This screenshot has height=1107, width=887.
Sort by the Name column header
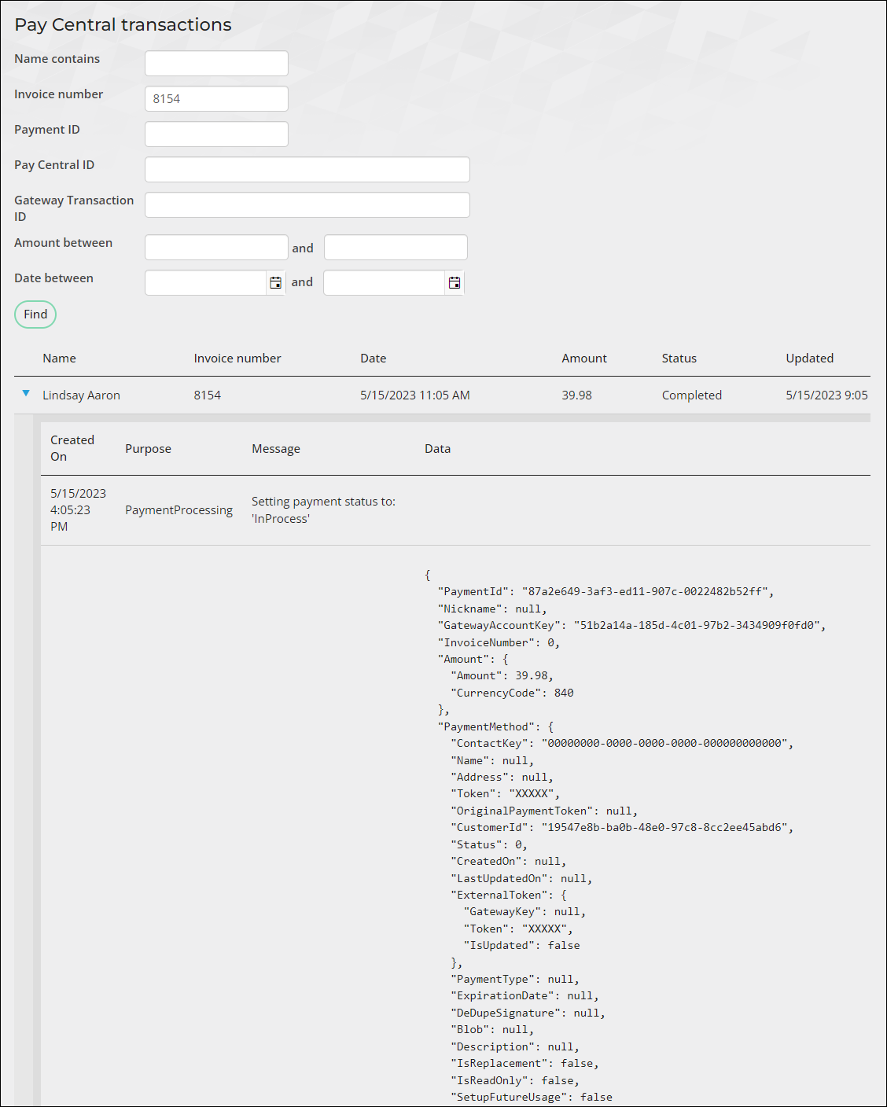pyautogui.click(x=59, y=359)
